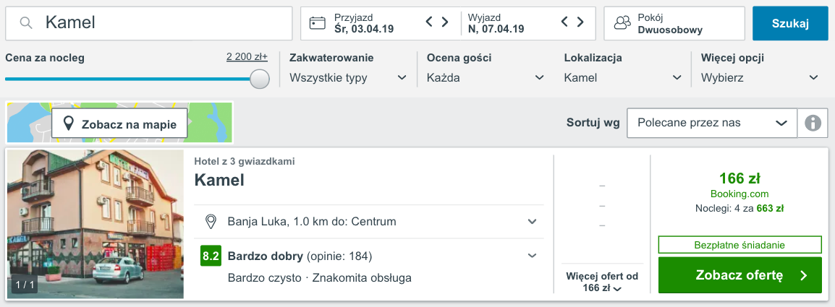Open the Lokalizacja Kamel dropdown
The height and width of the screenshot is (307, 835).
pyautogui.click(x=622, y=77)
